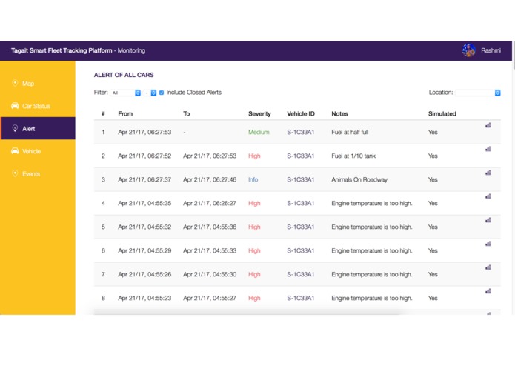Click 'Yes' Simulated cell in row 8
This screenshot has width=515, height=366.
[433, 298]
